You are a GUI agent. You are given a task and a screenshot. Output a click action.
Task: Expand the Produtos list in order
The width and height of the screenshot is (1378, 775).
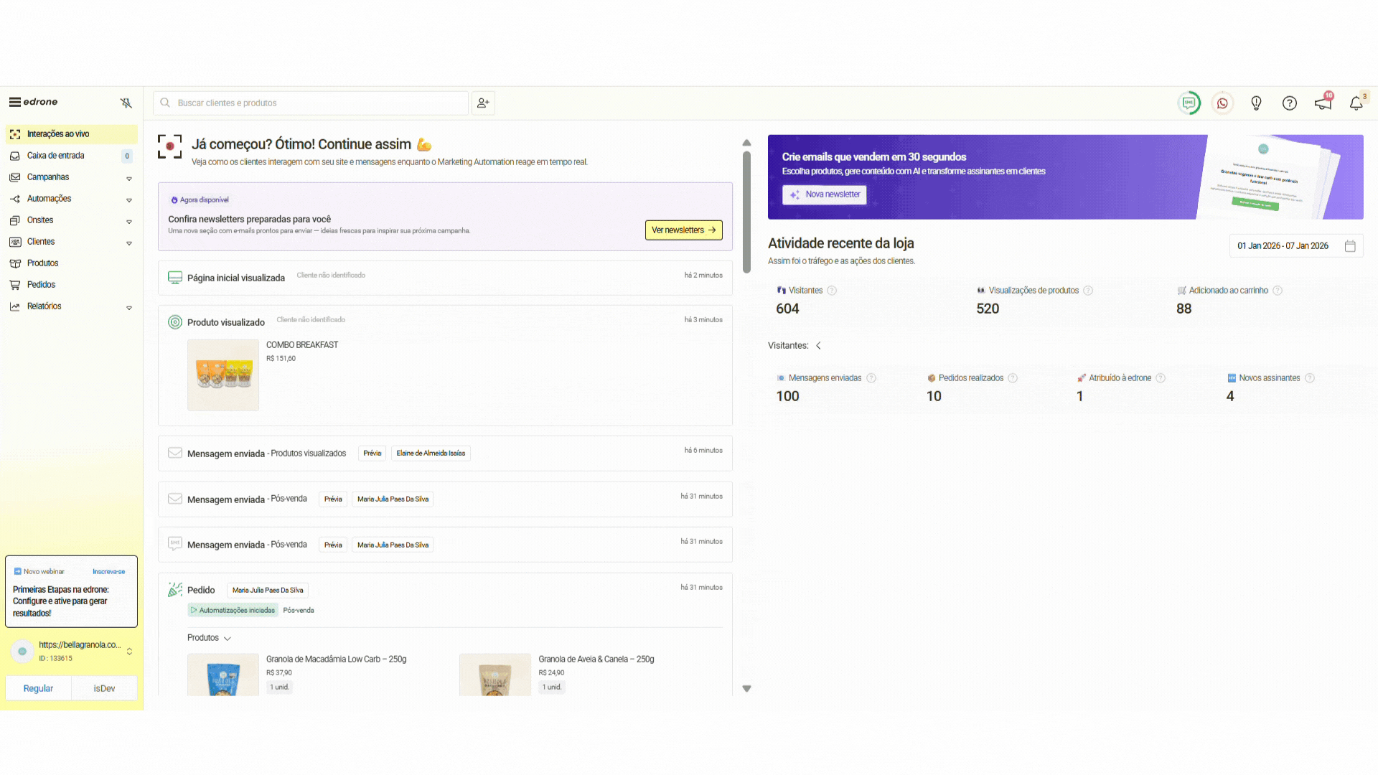209,638
